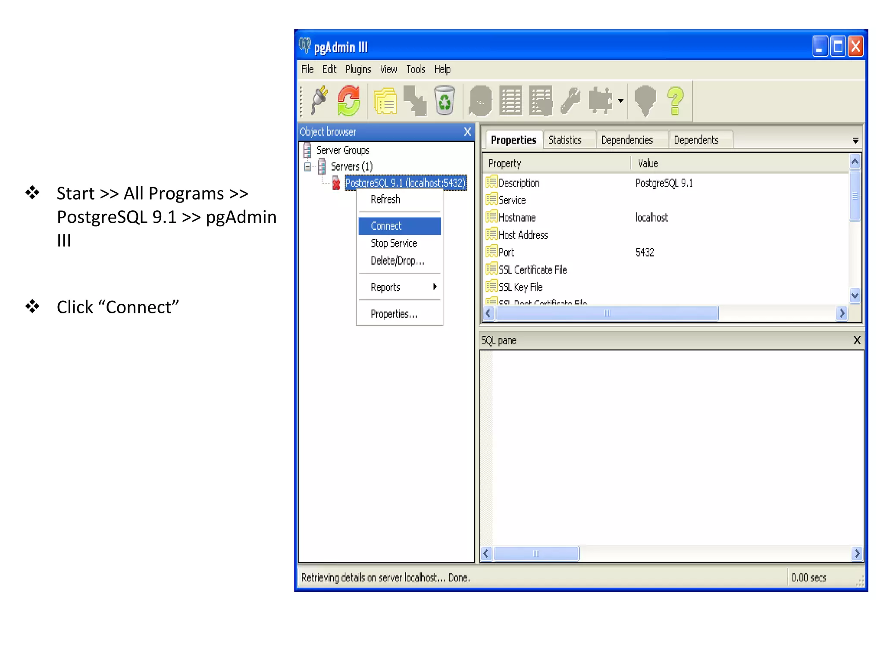Choose Stop Service in context menu
The image size is (883, 662).
[400, 243]
